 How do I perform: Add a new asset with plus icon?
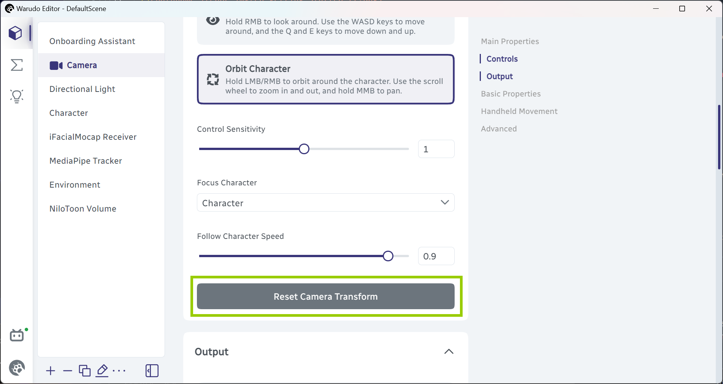click(x=51, y=371)
